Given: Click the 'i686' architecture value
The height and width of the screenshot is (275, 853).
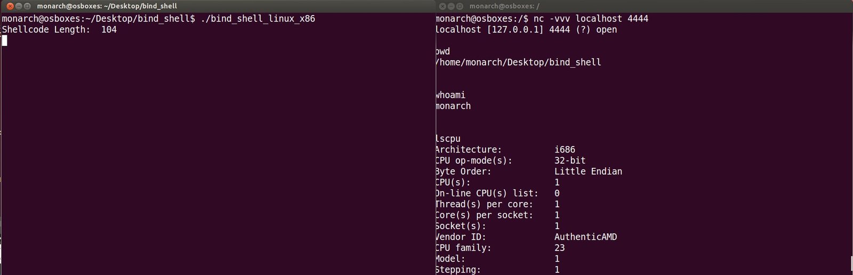Looking at the screenshot, I should (x=565, y=150).
